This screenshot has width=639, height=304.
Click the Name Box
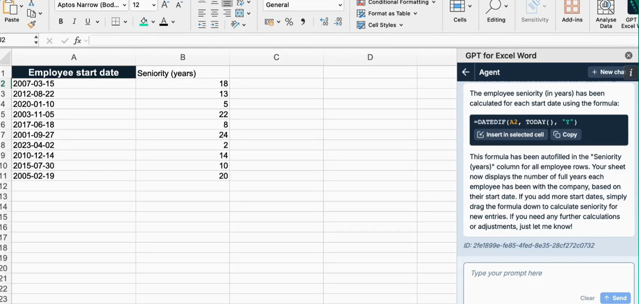(x=16, y=40)
